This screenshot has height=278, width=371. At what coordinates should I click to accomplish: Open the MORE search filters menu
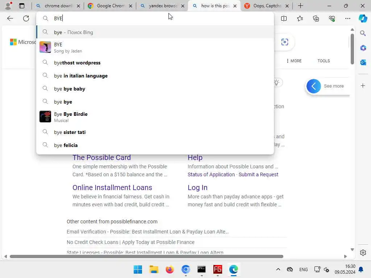point(294,61)
